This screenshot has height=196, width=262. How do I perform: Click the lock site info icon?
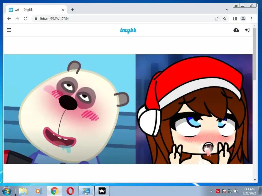[x=36, y=19]
